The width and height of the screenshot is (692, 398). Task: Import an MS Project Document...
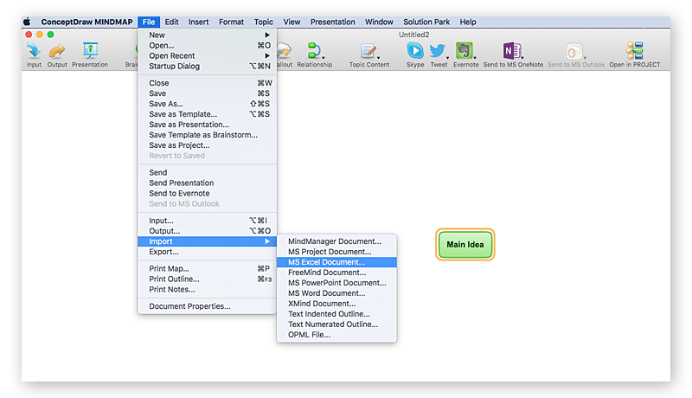(x=336, y=252)
